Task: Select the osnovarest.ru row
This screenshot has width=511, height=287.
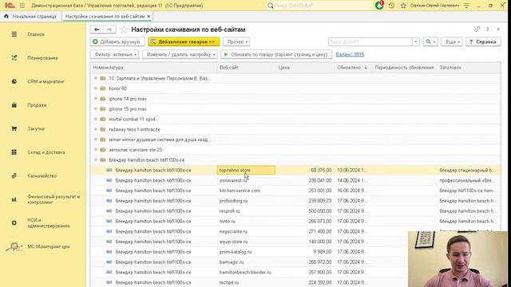Action: click(x=295, y=180)
